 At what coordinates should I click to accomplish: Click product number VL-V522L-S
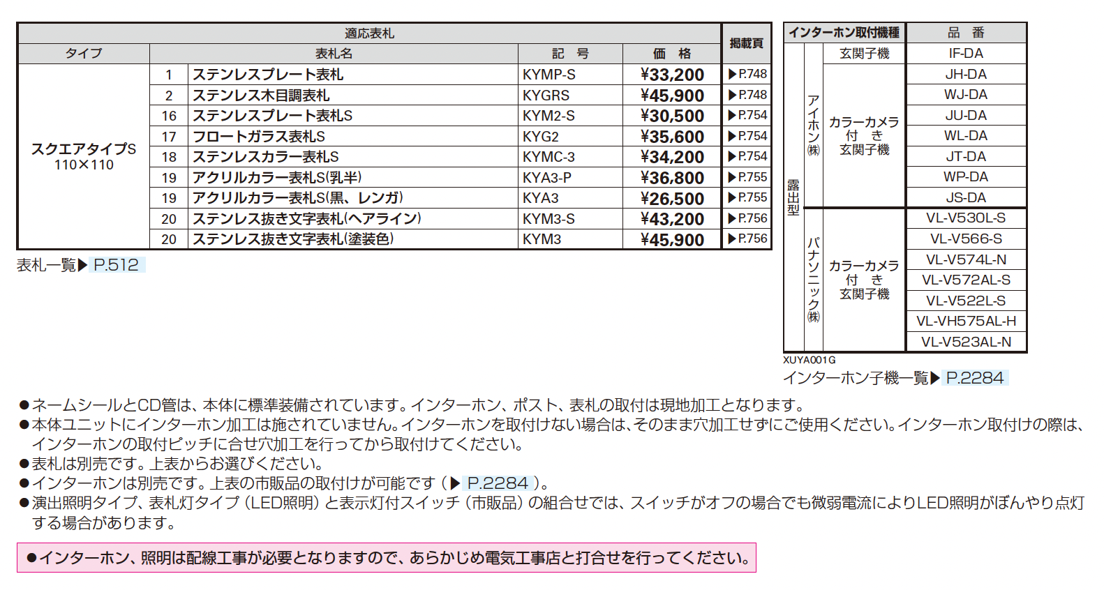point(966,301)
